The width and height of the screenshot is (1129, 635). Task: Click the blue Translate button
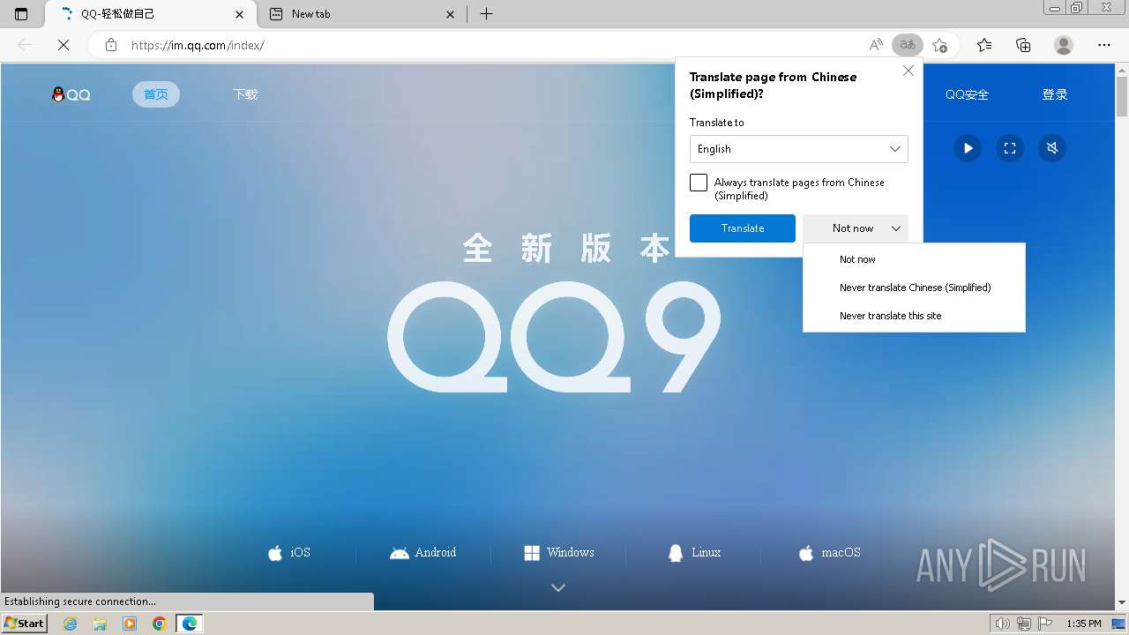click(x=743, y=228)
